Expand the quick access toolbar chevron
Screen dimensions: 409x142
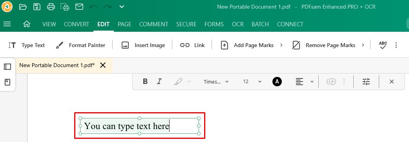[x=122, y=7]
